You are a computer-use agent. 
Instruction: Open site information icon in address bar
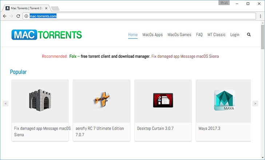(x=26, y=16)
